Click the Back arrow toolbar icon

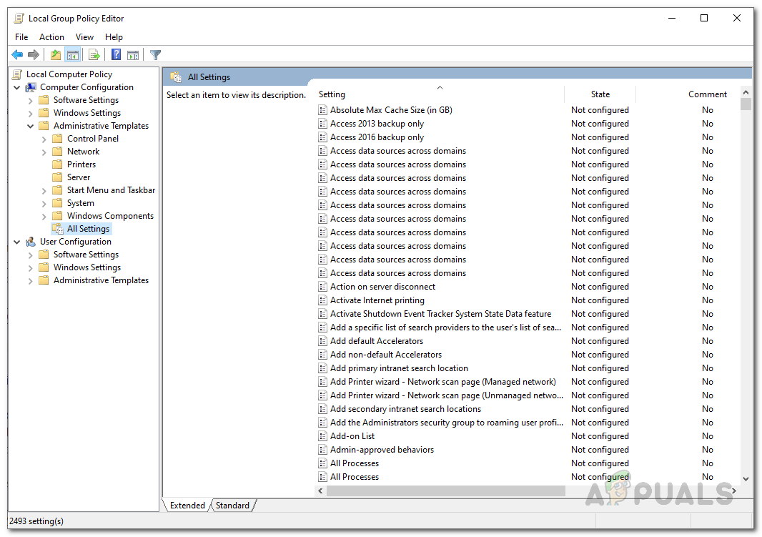point(17,55)
